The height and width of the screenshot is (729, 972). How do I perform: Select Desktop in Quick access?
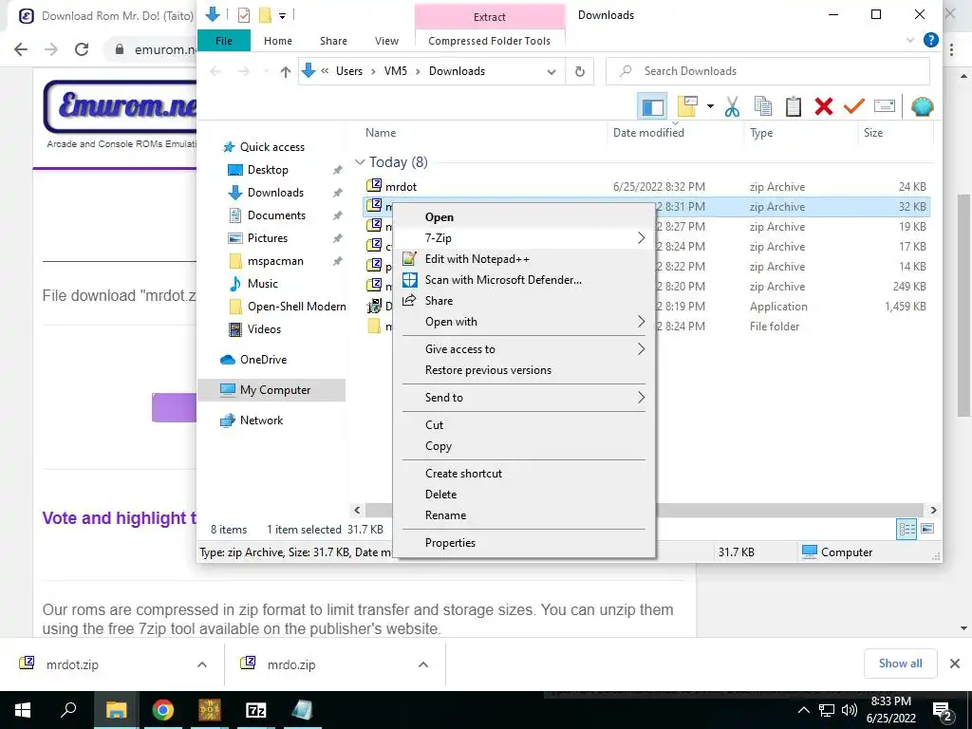267,170
